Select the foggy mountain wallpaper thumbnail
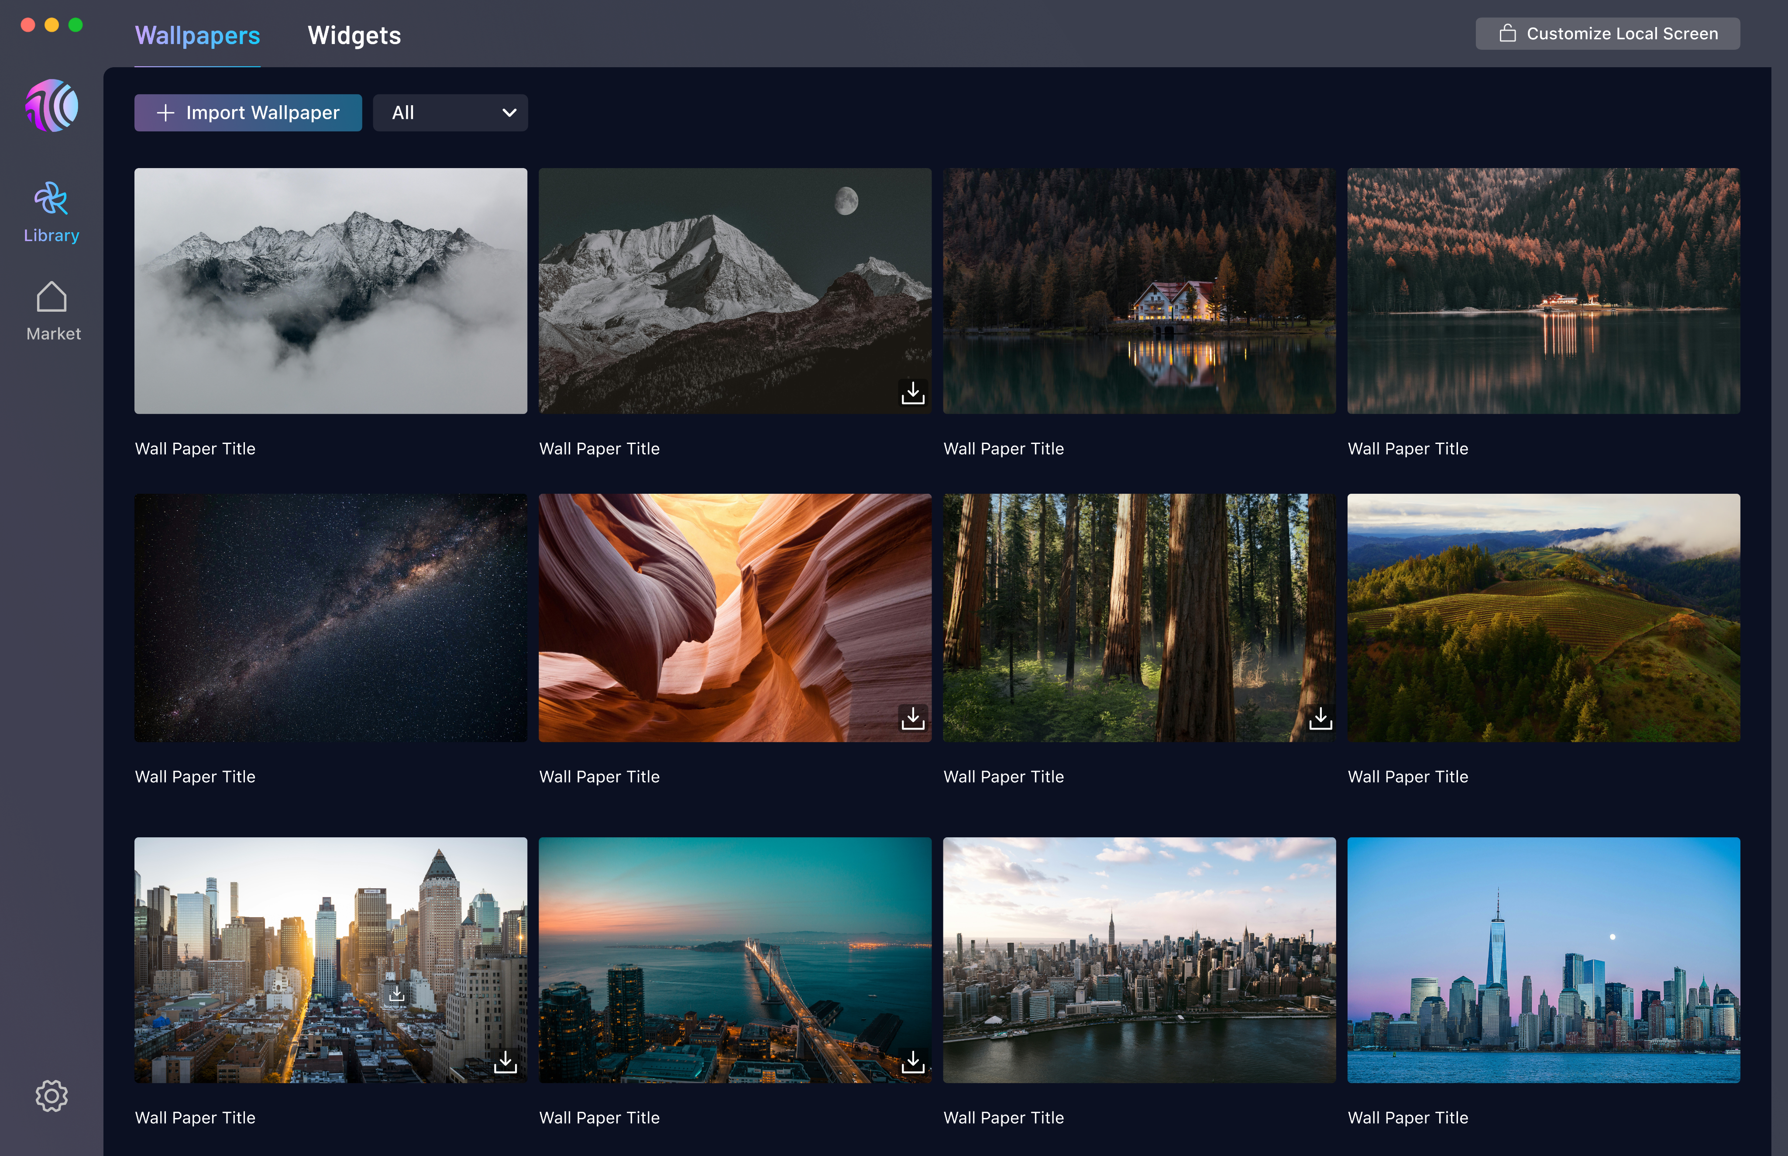This screenshot has width=1788, height=1156. [x=330, y=290]
